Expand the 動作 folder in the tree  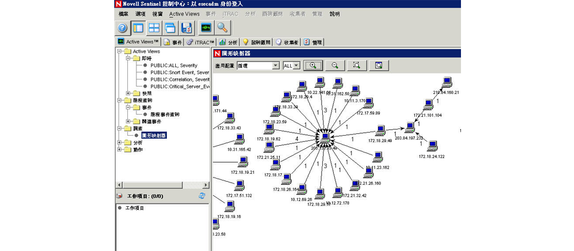120,149
